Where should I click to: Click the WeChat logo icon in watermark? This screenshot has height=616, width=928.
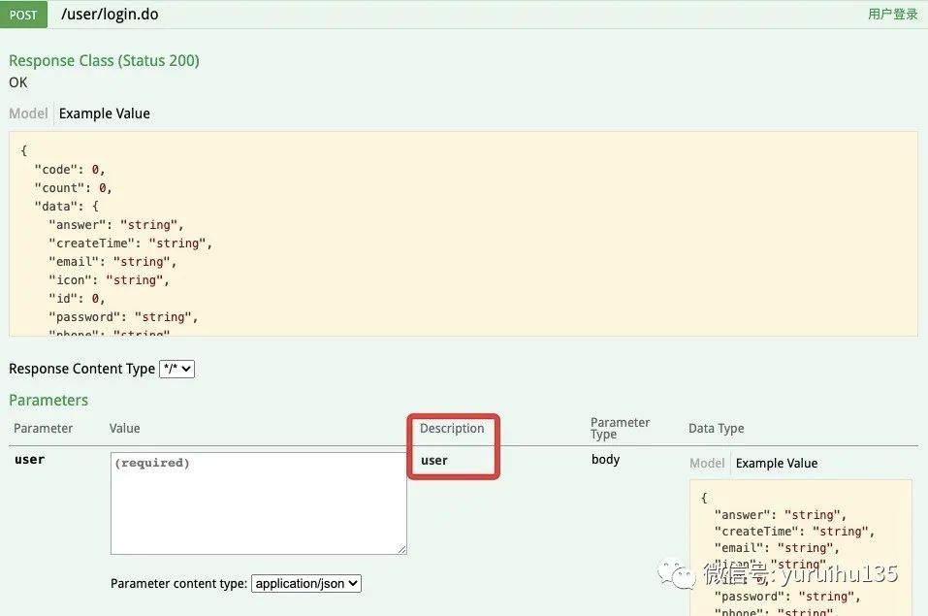point(677,574)
